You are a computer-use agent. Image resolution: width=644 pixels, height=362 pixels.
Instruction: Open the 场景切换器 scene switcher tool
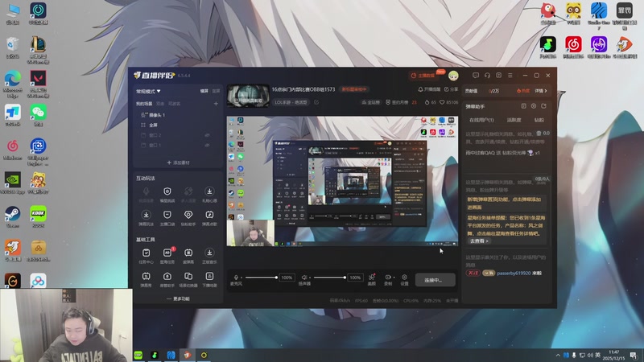[x=188, y=279]
